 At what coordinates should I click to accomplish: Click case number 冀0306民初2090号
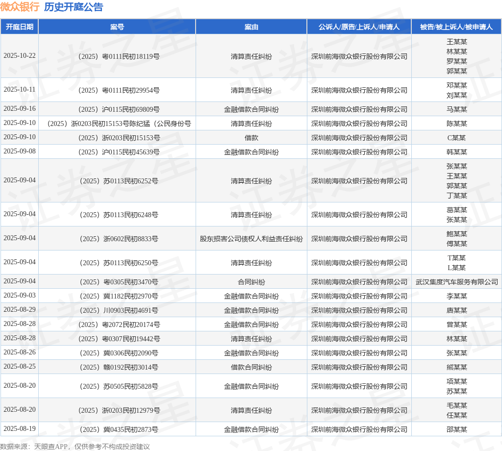119,353
